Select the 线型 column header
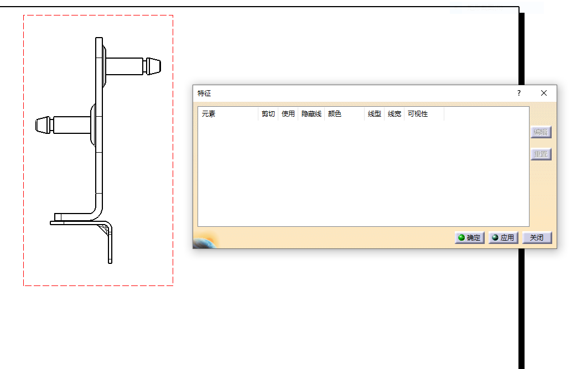Viewport: 576px width, 369px height. pyautogui.click(x=374, y=114)
